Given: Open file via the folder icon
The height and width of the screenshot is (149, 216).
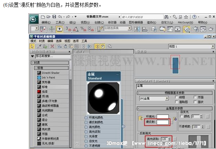Looking at the screenshot, I should click(48, 17).
